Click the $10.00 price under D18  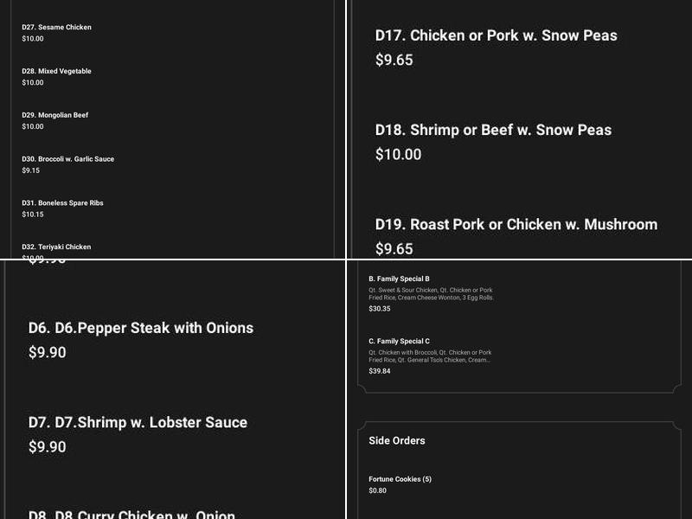[x=399, y=154]
